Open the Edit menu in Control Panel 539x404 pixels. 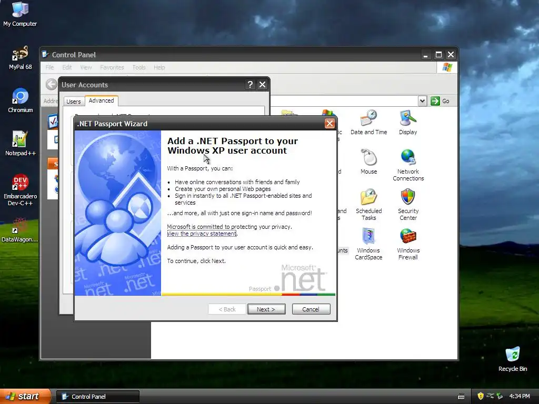(67, 67)
